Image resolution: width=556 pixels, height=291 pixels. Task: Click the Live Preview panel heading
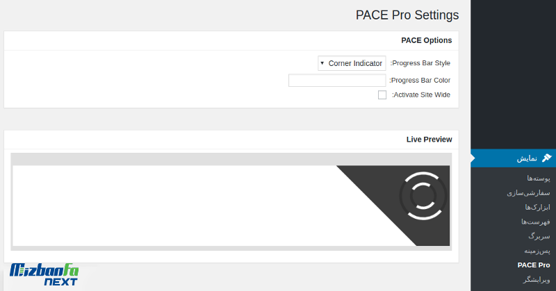click(x=429, y=140)
